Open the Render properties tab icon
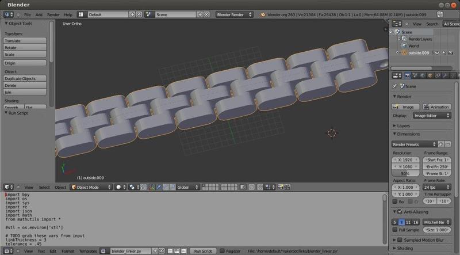Image resolution: width=460 pixels, height=255 pixels. pos(407,75)
